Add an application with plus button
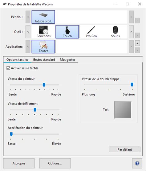This screenshot has height=171, width=146. [137, 43]
